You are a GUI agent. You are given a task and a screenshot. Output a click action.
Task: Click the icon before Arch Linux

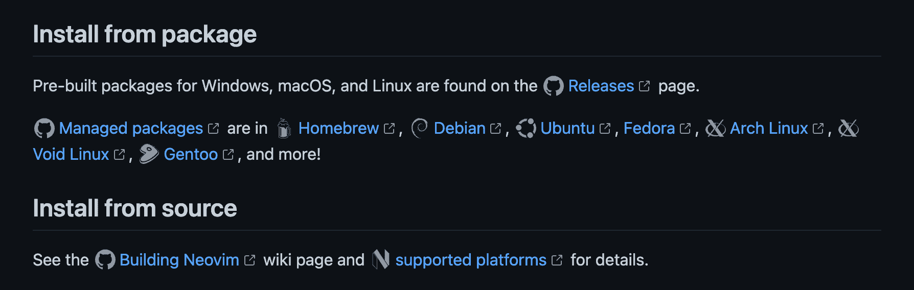pos(715,129)
